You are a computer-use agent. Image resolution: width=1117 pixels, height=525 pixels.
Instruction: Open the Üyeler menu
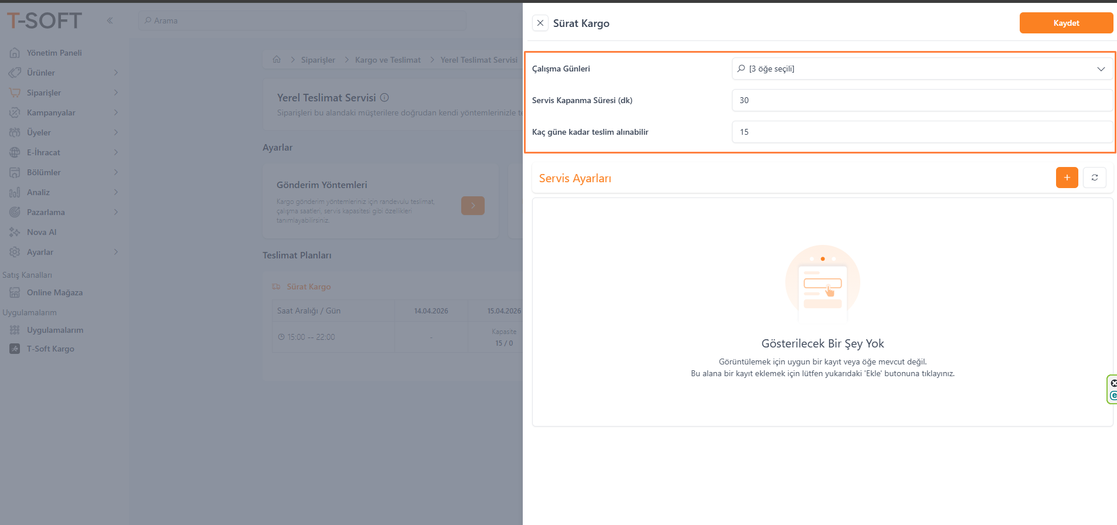[x=64, y=132]
